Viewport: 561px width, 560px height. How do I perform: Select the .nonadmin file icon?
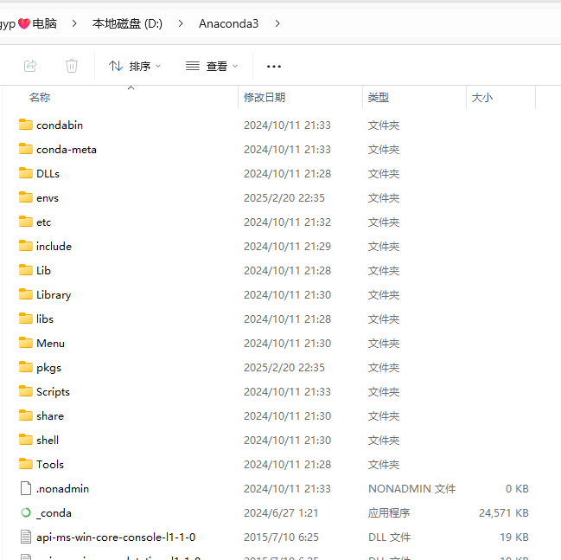point(26,488)
